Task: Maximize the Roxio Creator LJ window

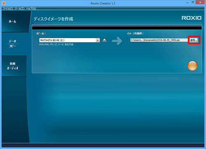Action: pos(193,2)
